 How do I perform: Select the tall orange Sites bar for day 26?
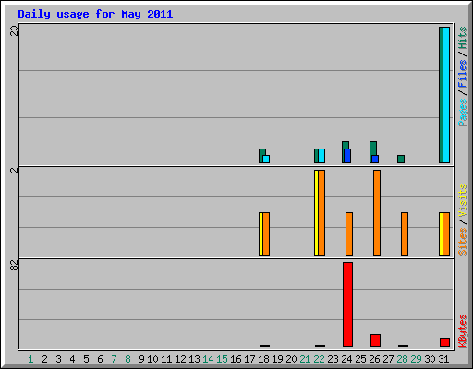click(377, 212)
